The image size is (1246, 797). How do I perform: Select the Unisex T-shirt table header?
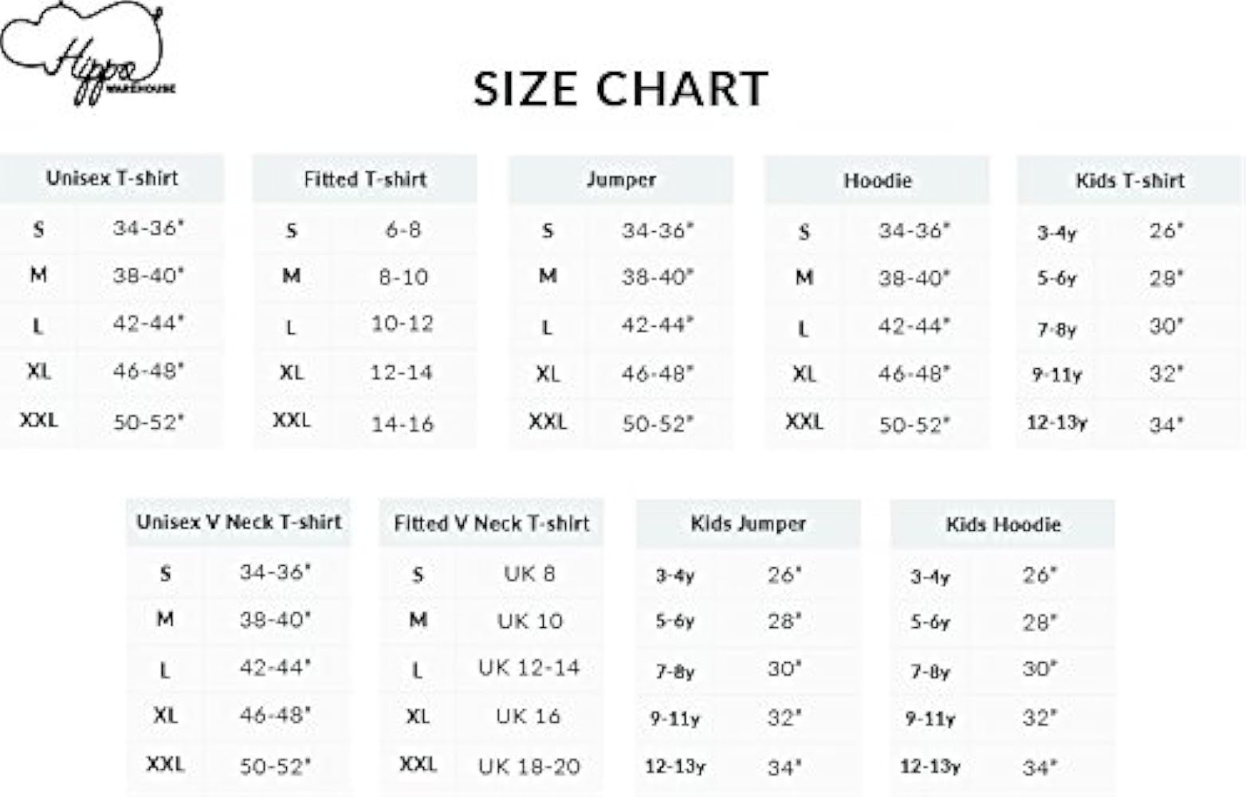112,178
